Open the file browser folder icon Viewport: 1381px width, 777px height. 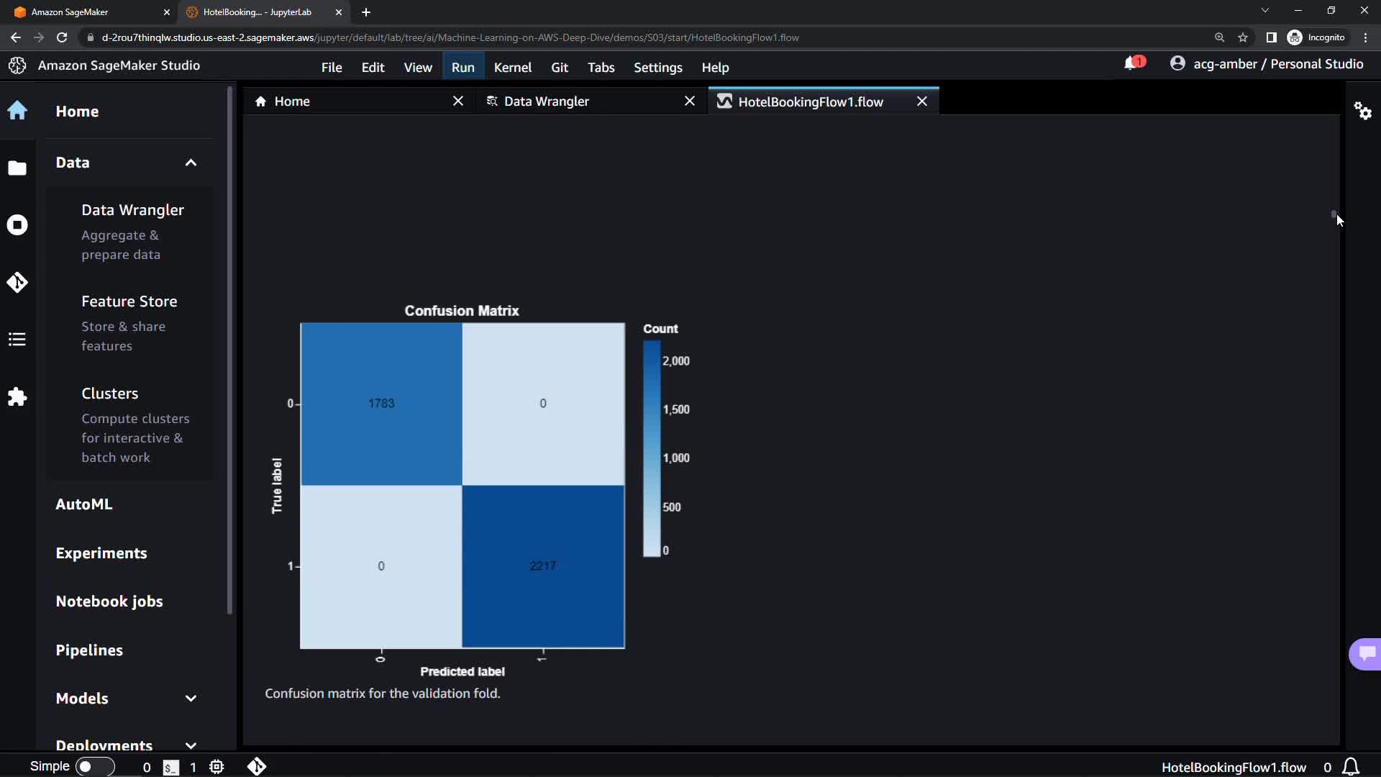click(x=17, y=168)
